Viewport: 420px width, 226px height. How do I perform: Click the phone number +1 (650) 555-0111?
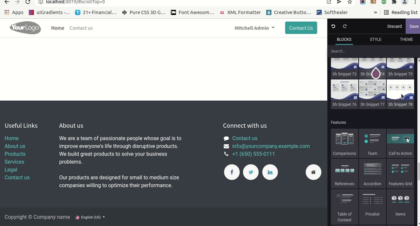[x=253, y=154]
